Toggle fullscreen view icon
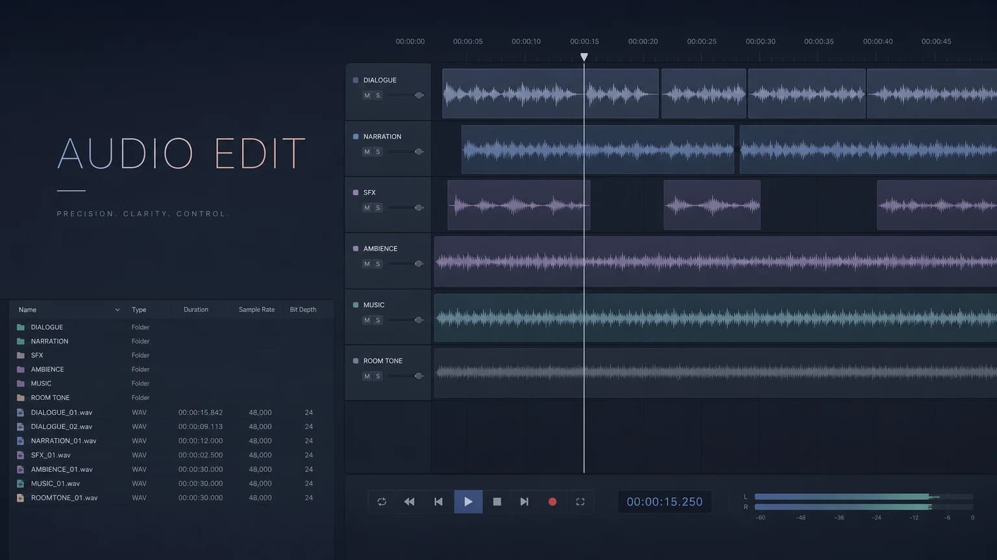 580,502
